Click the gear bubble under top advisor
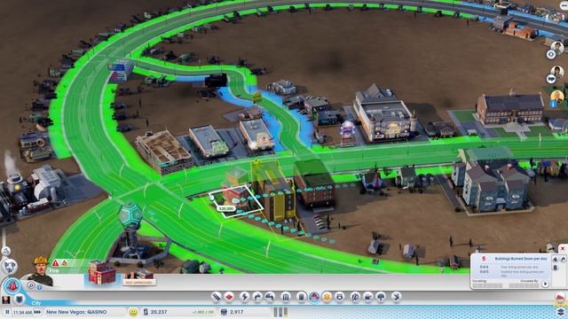 [551, 54]
